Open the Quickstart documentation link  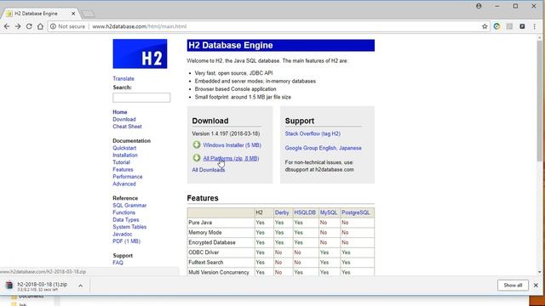coord(124,148)
